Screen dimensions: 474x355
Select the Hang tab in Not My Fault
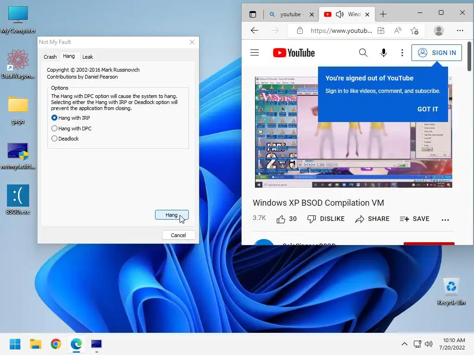69,56
